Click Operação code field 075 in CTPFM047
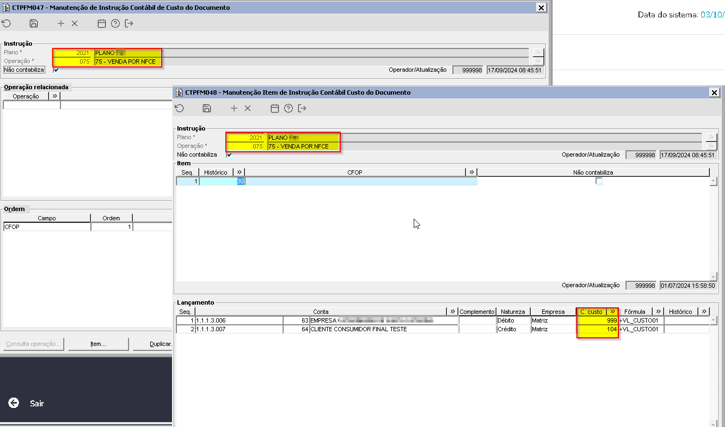The width and height of the screenshot is (725, 427). [73, 61]
